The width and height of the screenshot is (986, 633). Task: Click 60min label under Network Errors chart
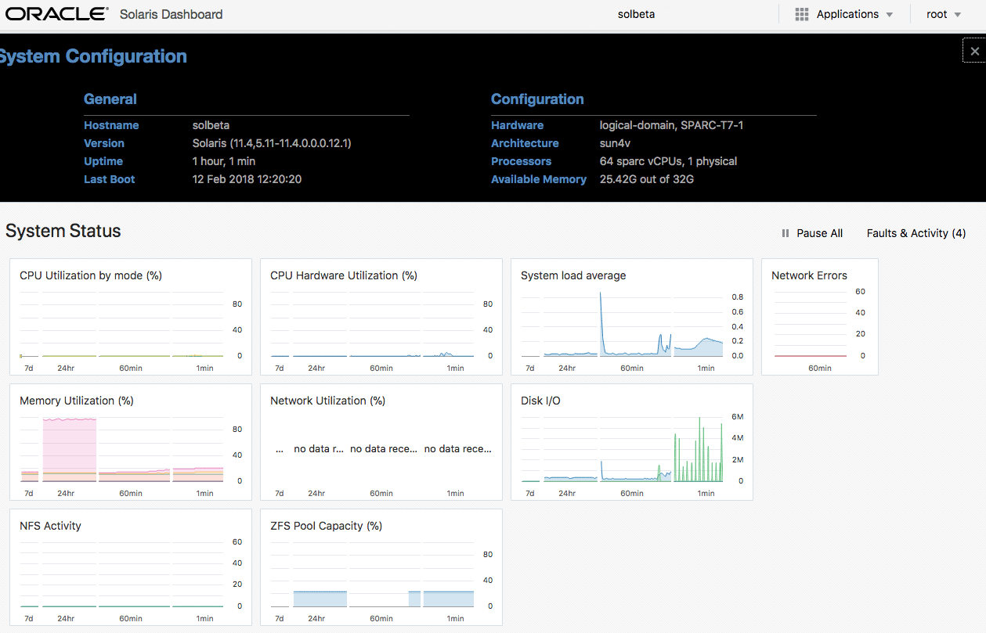(820, 368)
